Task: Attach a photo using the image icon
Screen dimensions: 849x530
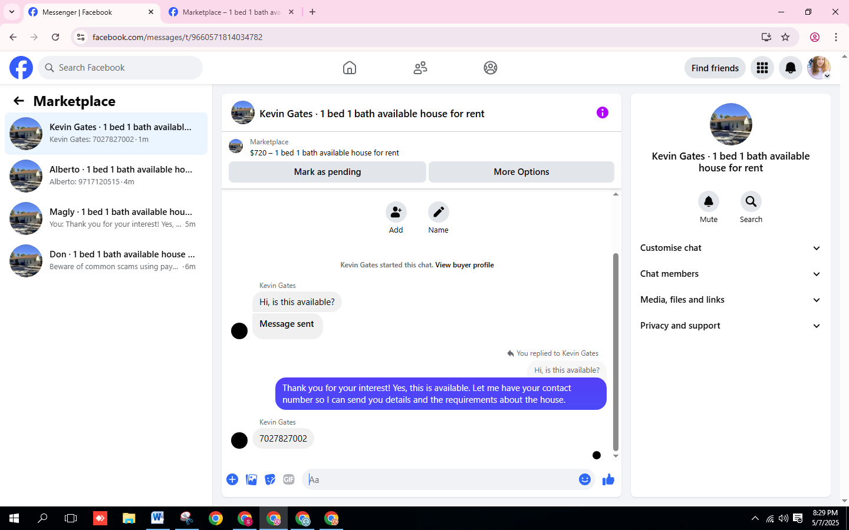Action: [251, 479]
